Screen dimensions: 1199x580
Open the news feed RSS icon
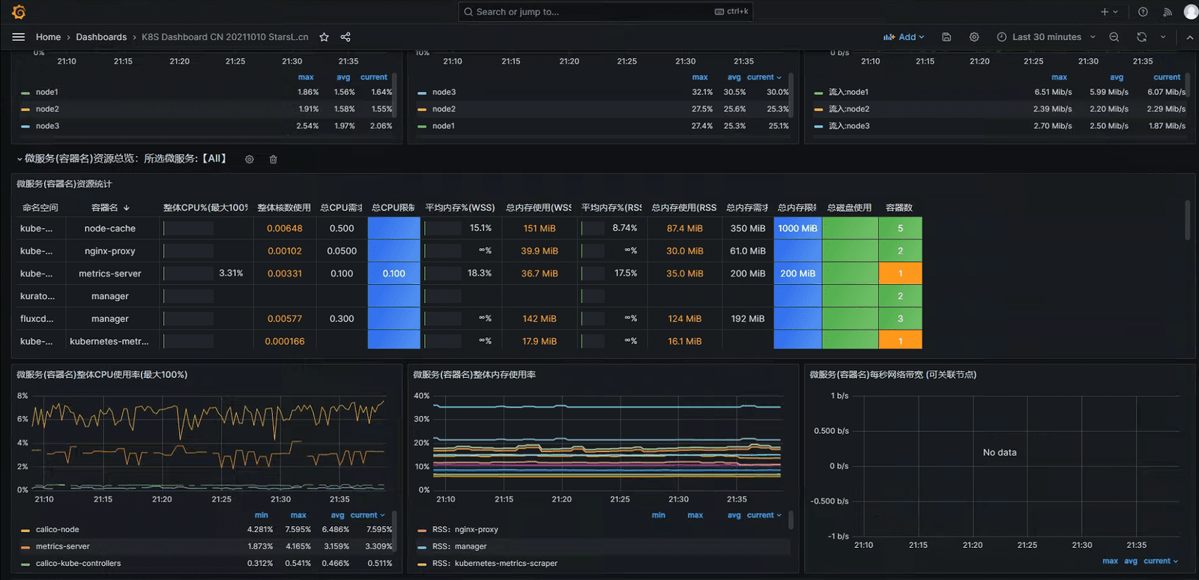tap(1168, 12)
